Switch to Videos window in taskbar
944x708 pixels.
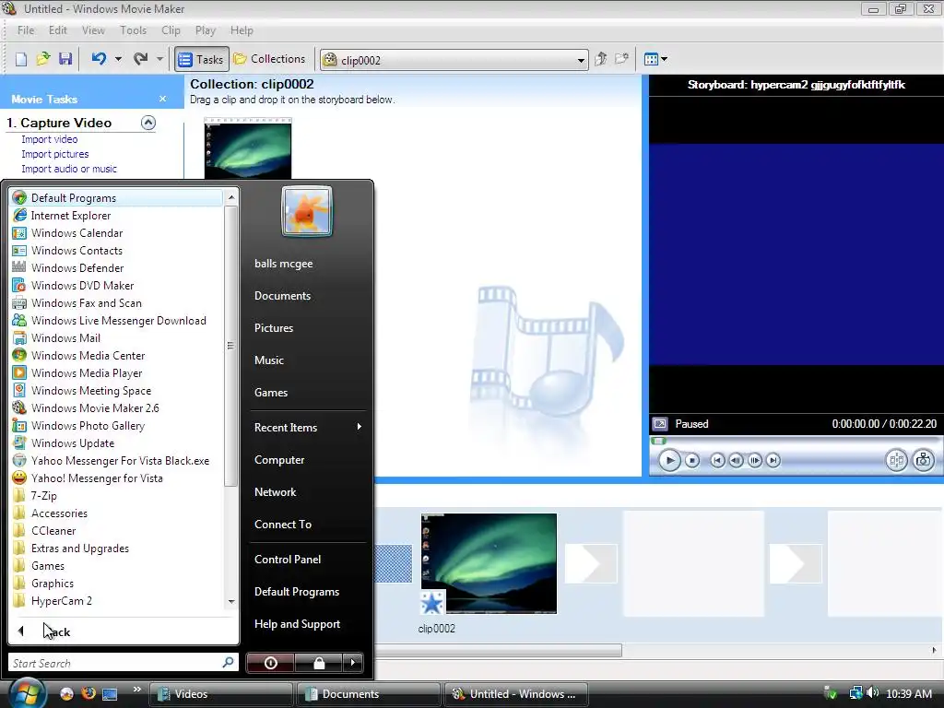(220, 694)
